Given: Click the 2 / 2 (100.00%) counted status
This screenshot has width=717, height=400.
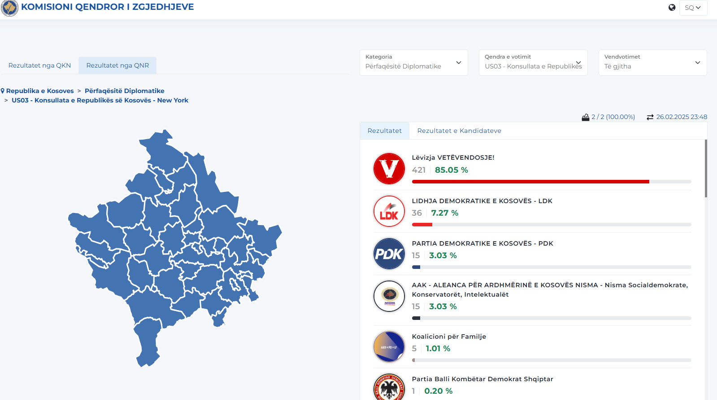Looking at the screenshot, I should pyautogui.click(x=613, y=117).
